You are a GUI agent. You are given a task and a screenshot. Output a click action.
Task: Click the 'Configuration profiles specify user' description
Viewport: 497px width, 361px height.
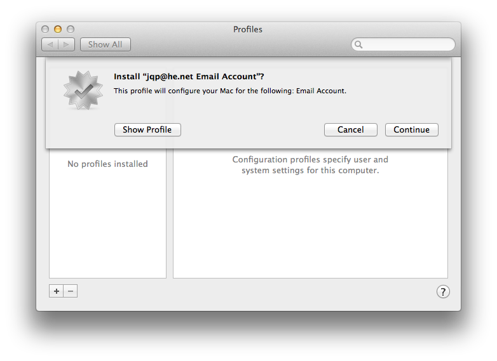[310, 165]
